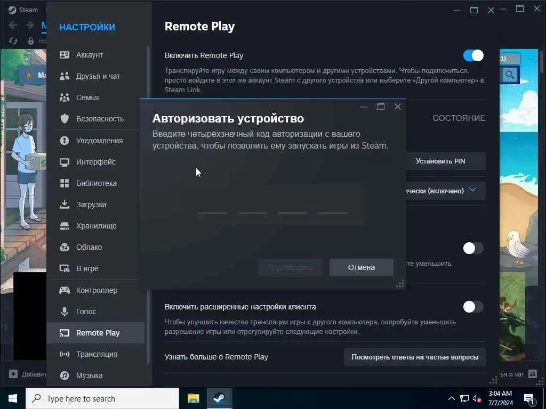Click the network tray icon
The width and height of the screenshot is (546, 409).
click(x=464, y=398)
